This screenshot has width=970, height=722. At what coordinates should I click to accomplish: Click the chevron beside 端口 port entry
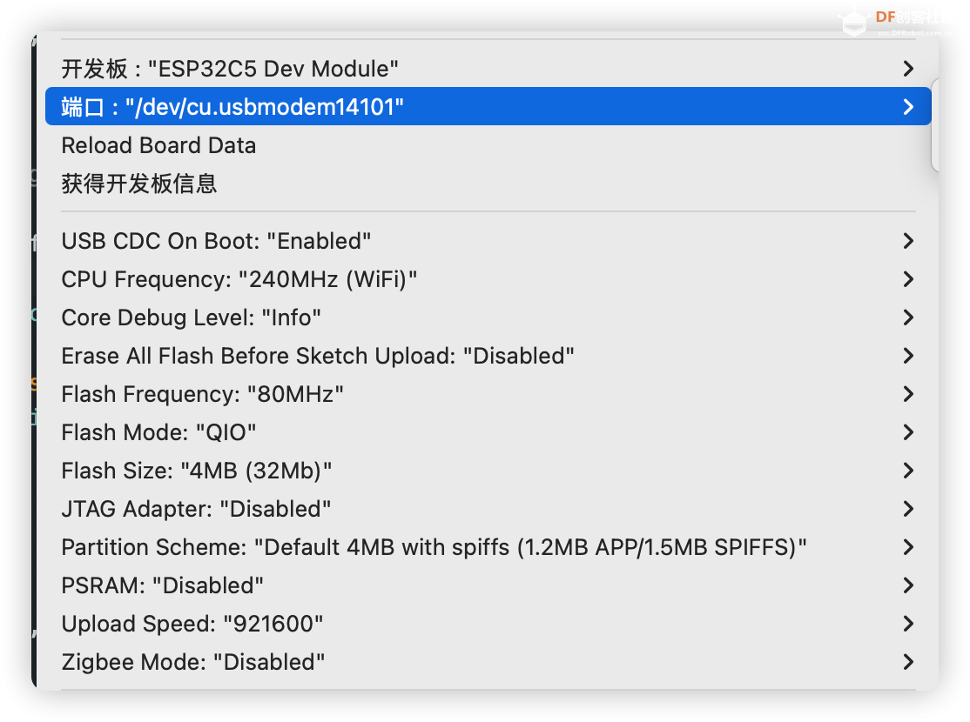click(x=908, y=106)
